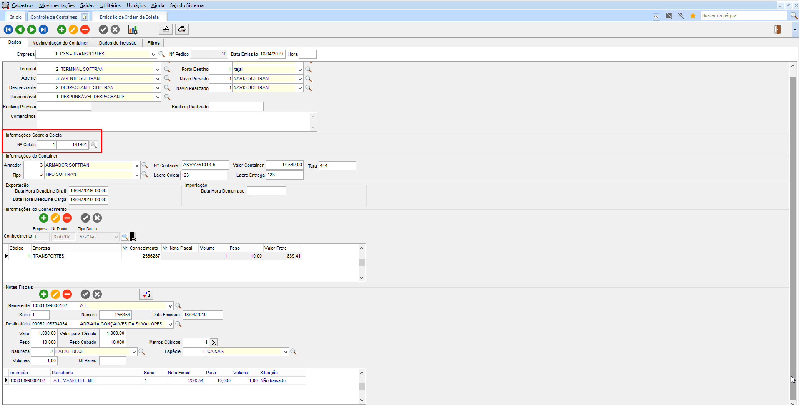Open Remetente lookup magnifier
Screen dimensions: 799x405
coord(178,306)
